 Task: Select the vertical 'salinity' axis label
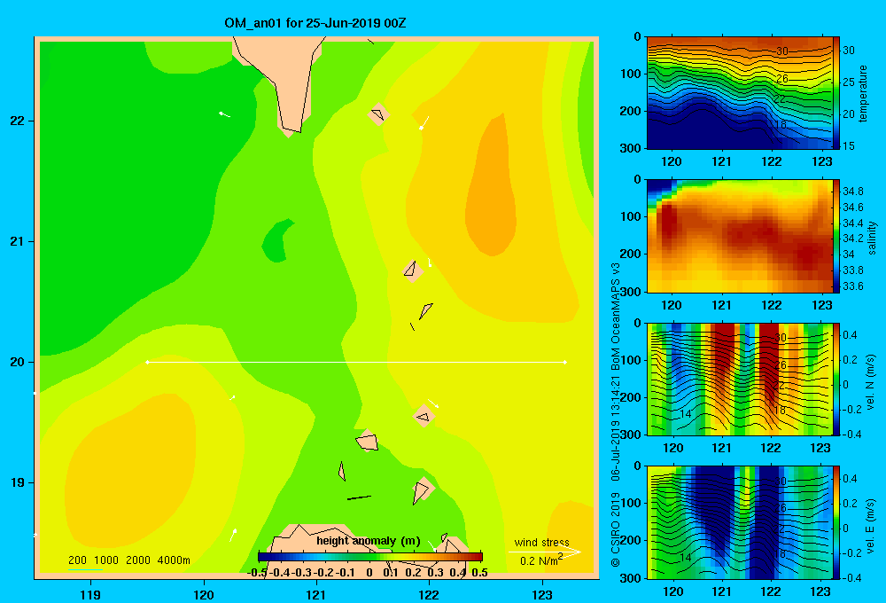[872, 238]
